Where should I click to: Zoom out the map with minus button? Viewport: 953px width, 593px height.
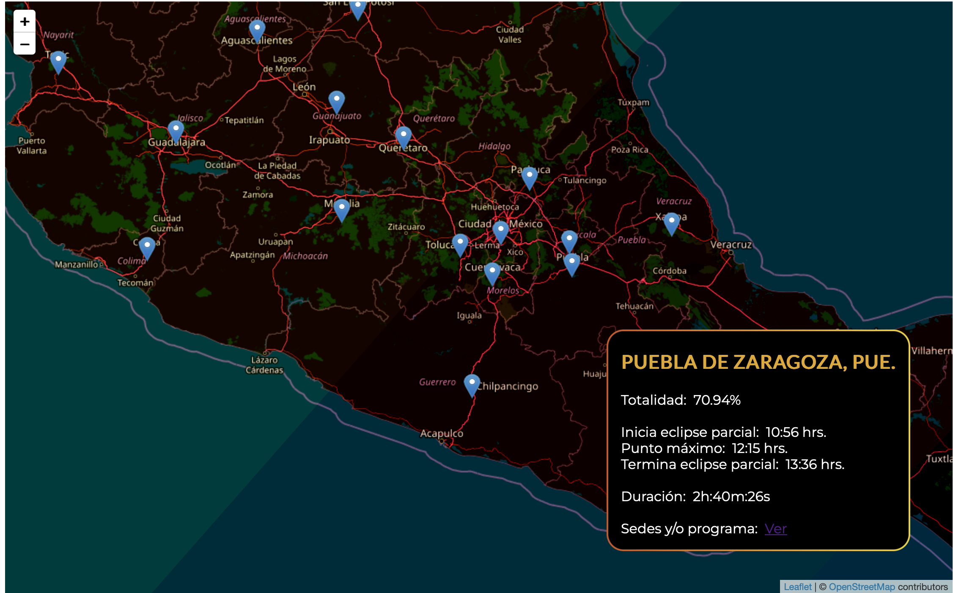25,44
